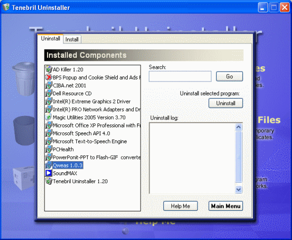
Task: Open Help Me button
Action: (x=181, y=206)
